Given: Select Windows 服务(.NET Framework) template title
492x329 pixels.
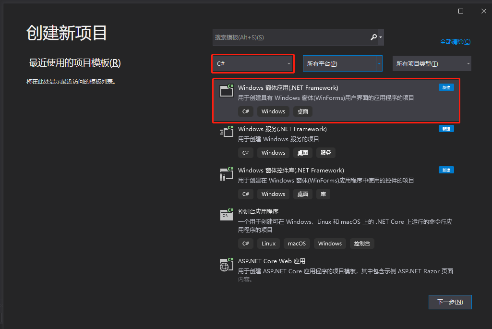Looking at the screenshot, I should coord(282,129).
